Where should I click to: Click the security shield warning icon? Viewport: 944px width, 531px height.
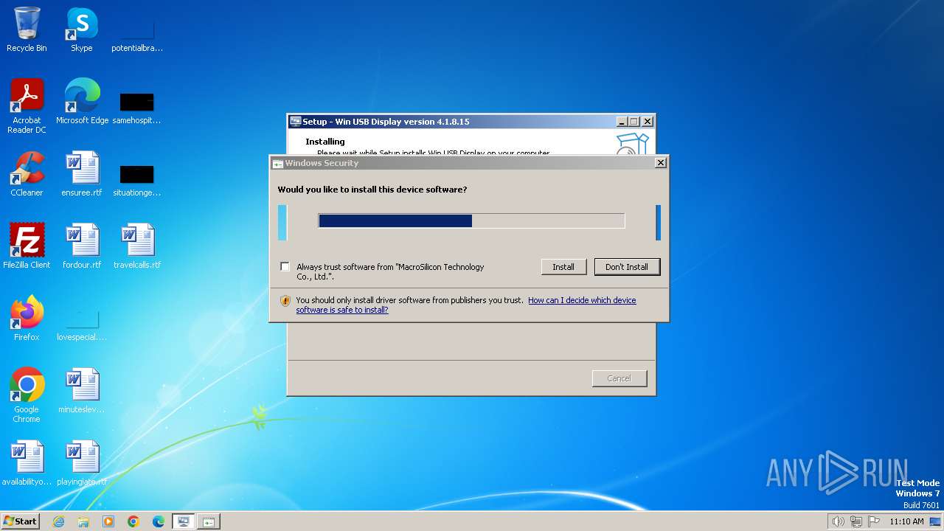pos(285,301)
